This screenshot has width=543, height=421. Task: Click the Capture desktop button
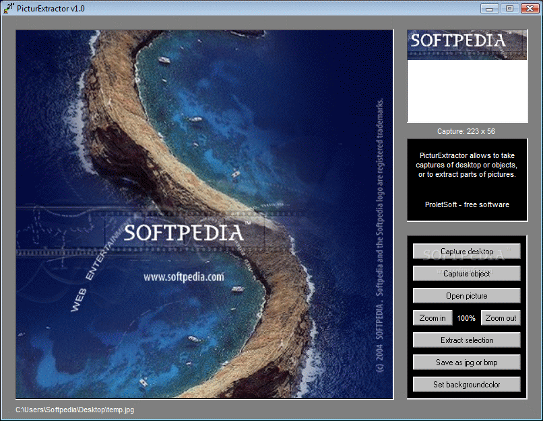tap(466, 252)
